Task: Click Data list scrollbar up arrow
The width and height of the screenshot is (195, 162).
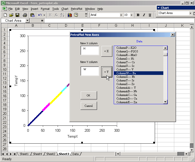Action: click(165, 48)
